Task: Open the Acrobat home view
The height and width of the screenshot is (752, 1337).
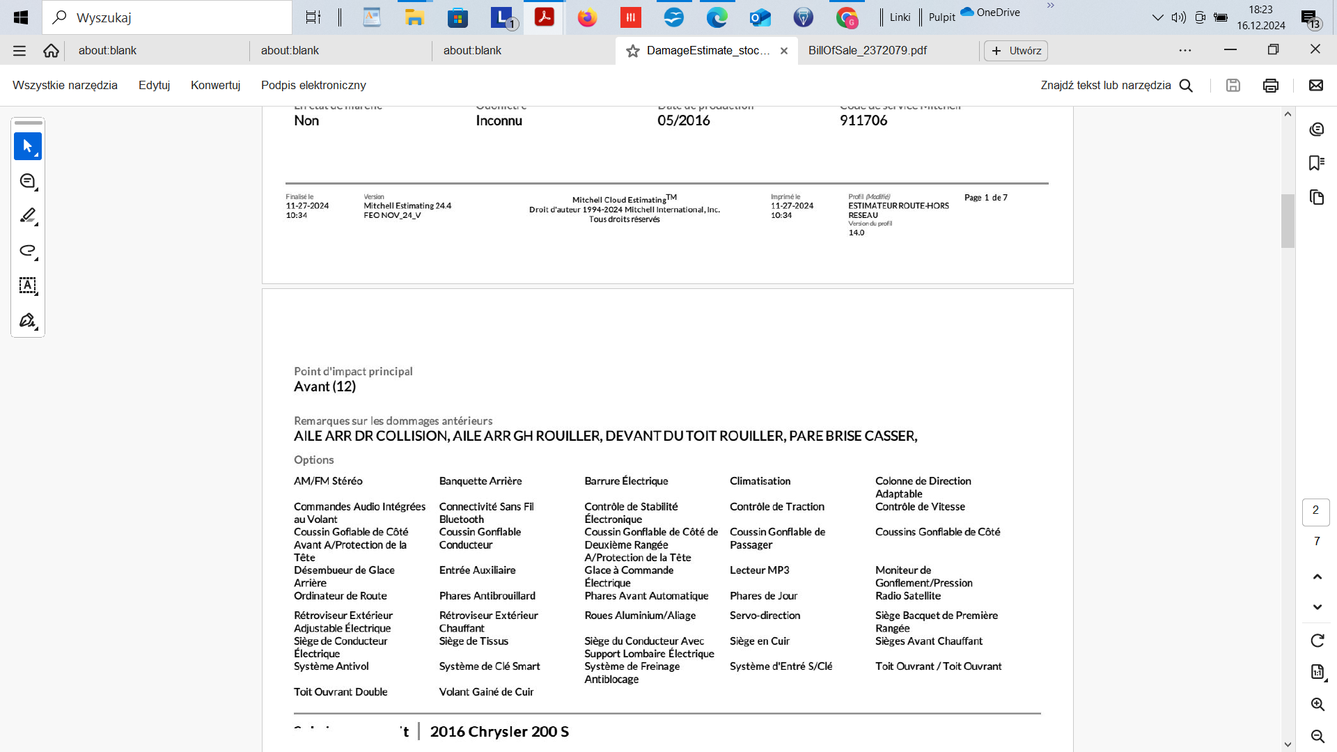Action: 51,50
